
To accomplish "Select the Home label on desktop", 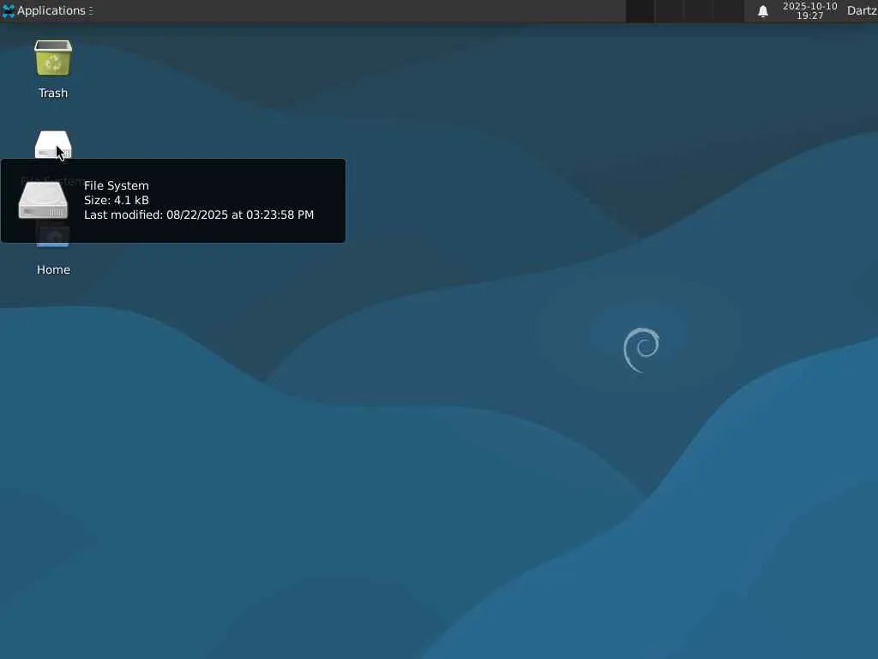I will (53, 269).
